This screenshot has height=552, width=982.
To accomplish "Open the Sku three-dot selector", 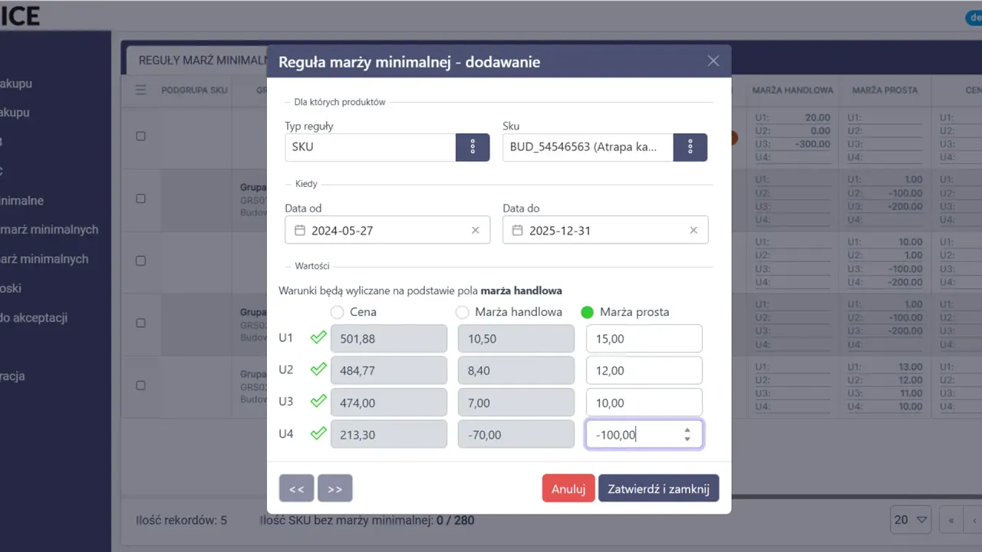I will (x=690, y=147).
